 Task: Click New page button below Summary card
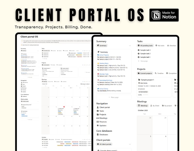114,97
